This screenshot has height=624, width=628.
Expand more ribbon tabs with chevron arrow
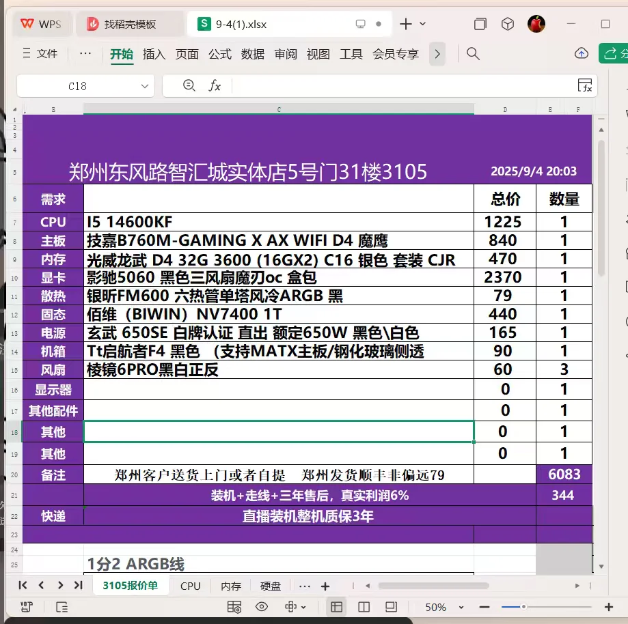(437, 54)
